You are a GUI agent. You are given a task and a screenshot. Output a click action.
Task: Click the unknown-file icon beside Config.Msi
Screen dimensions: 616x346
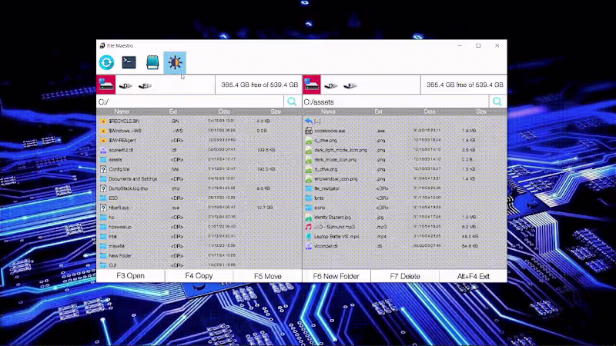coord(103,169)
